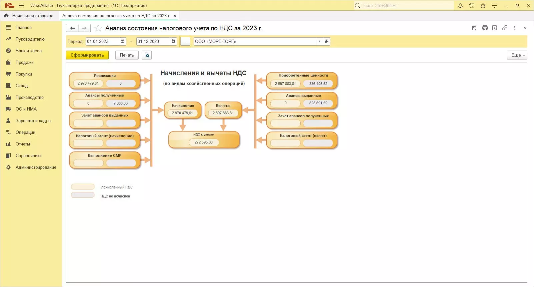This screenshot has height=287, width=534.
Task: Click НДС к уплате value 272 595,80
Action: point(204,142)
